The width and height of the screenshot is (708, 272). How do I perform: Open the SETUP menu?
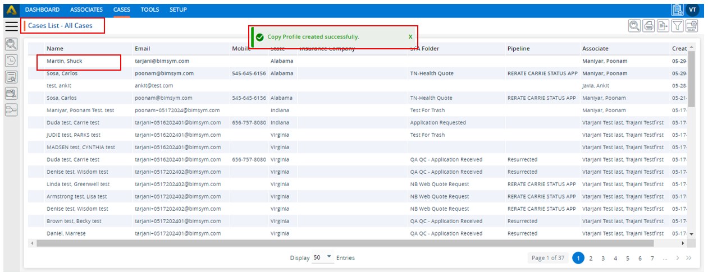tap(178, 10)
